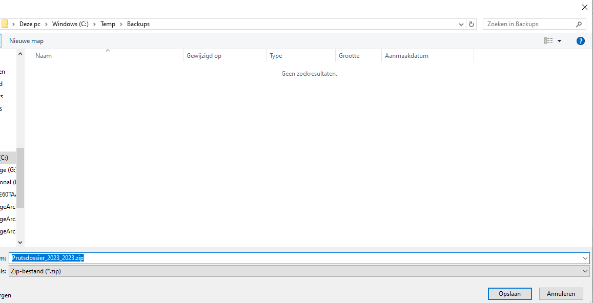Open the Help question mark icon
The image size is (593, 303).
[581, 41]
